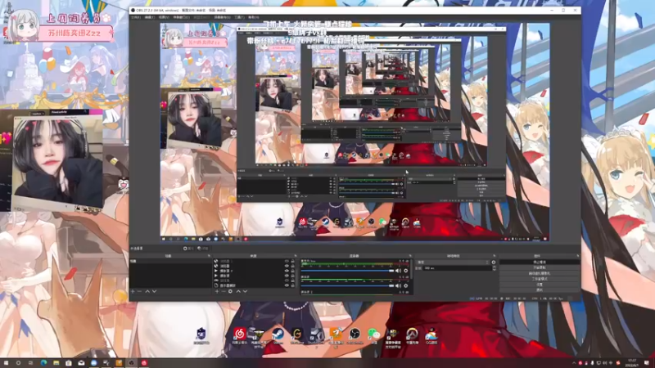The height and width of the screenshot is (368, 655).
Task: Open settings gear of the first mixer channel
Action: pos(405,271)
